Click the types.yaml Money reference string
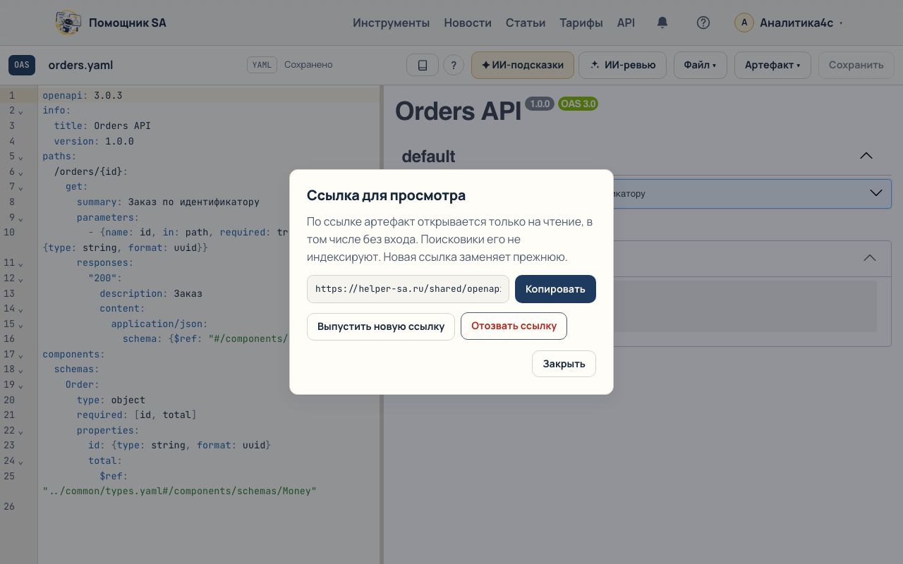Screen dimensions: 903x564 coord(179,491)
